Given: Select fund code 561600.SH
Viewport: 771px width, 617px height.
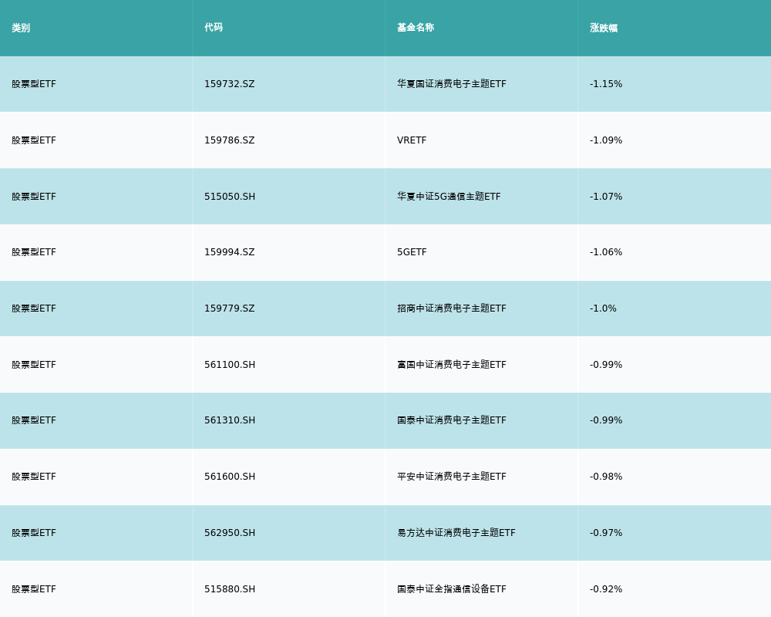Looking at the screenshot, I should (230, 477).
